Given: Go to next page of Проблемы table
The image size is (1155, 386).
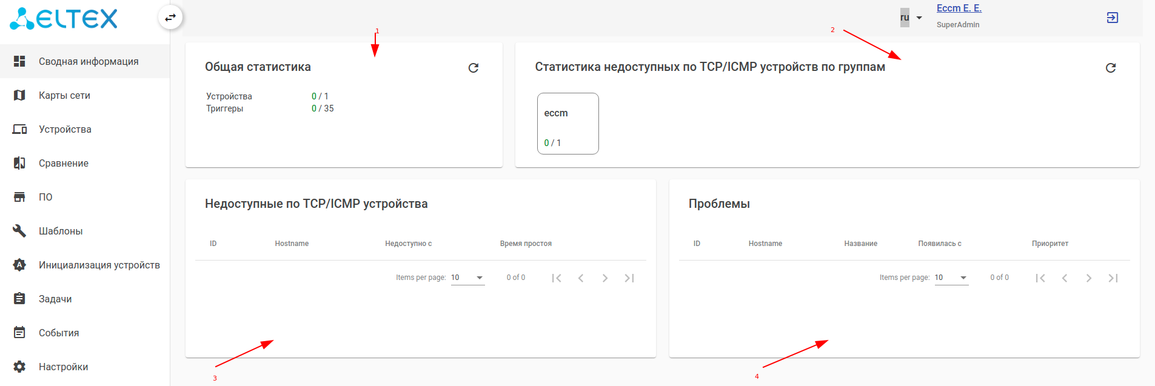Looking at the screenshot, I should (x=1089, y=278).
